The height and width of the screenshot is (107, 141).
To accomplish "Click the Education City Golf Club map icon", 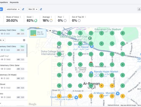I will 90,38.
